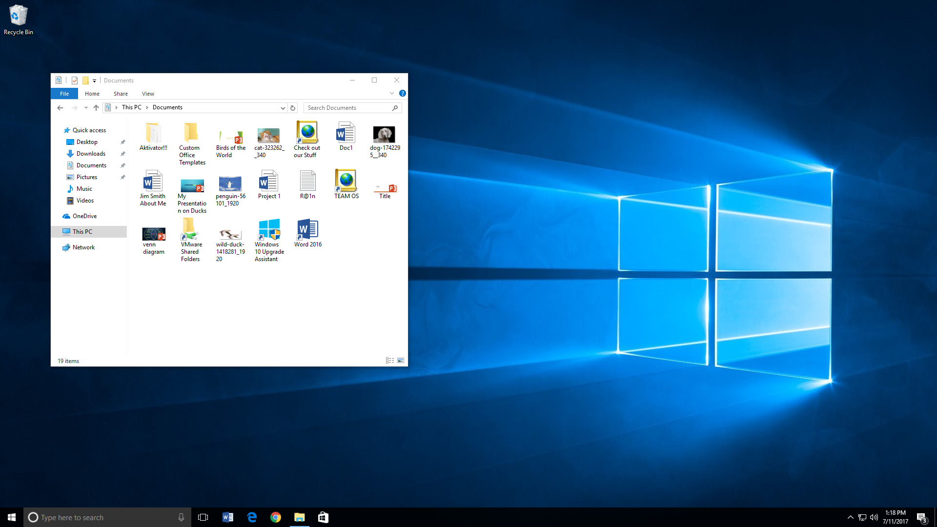The width and height of the screenshot is (937, 527).
Task: Open the Share ribbon tab
Action: pos(121,94)
